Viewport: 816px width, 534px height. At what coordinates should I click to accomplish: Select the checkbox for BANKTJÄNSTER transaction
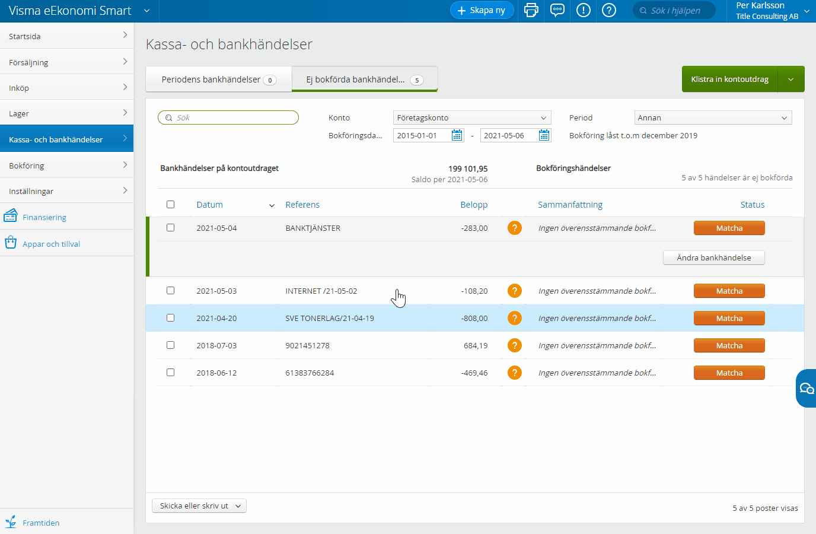(x=170, y=228)
